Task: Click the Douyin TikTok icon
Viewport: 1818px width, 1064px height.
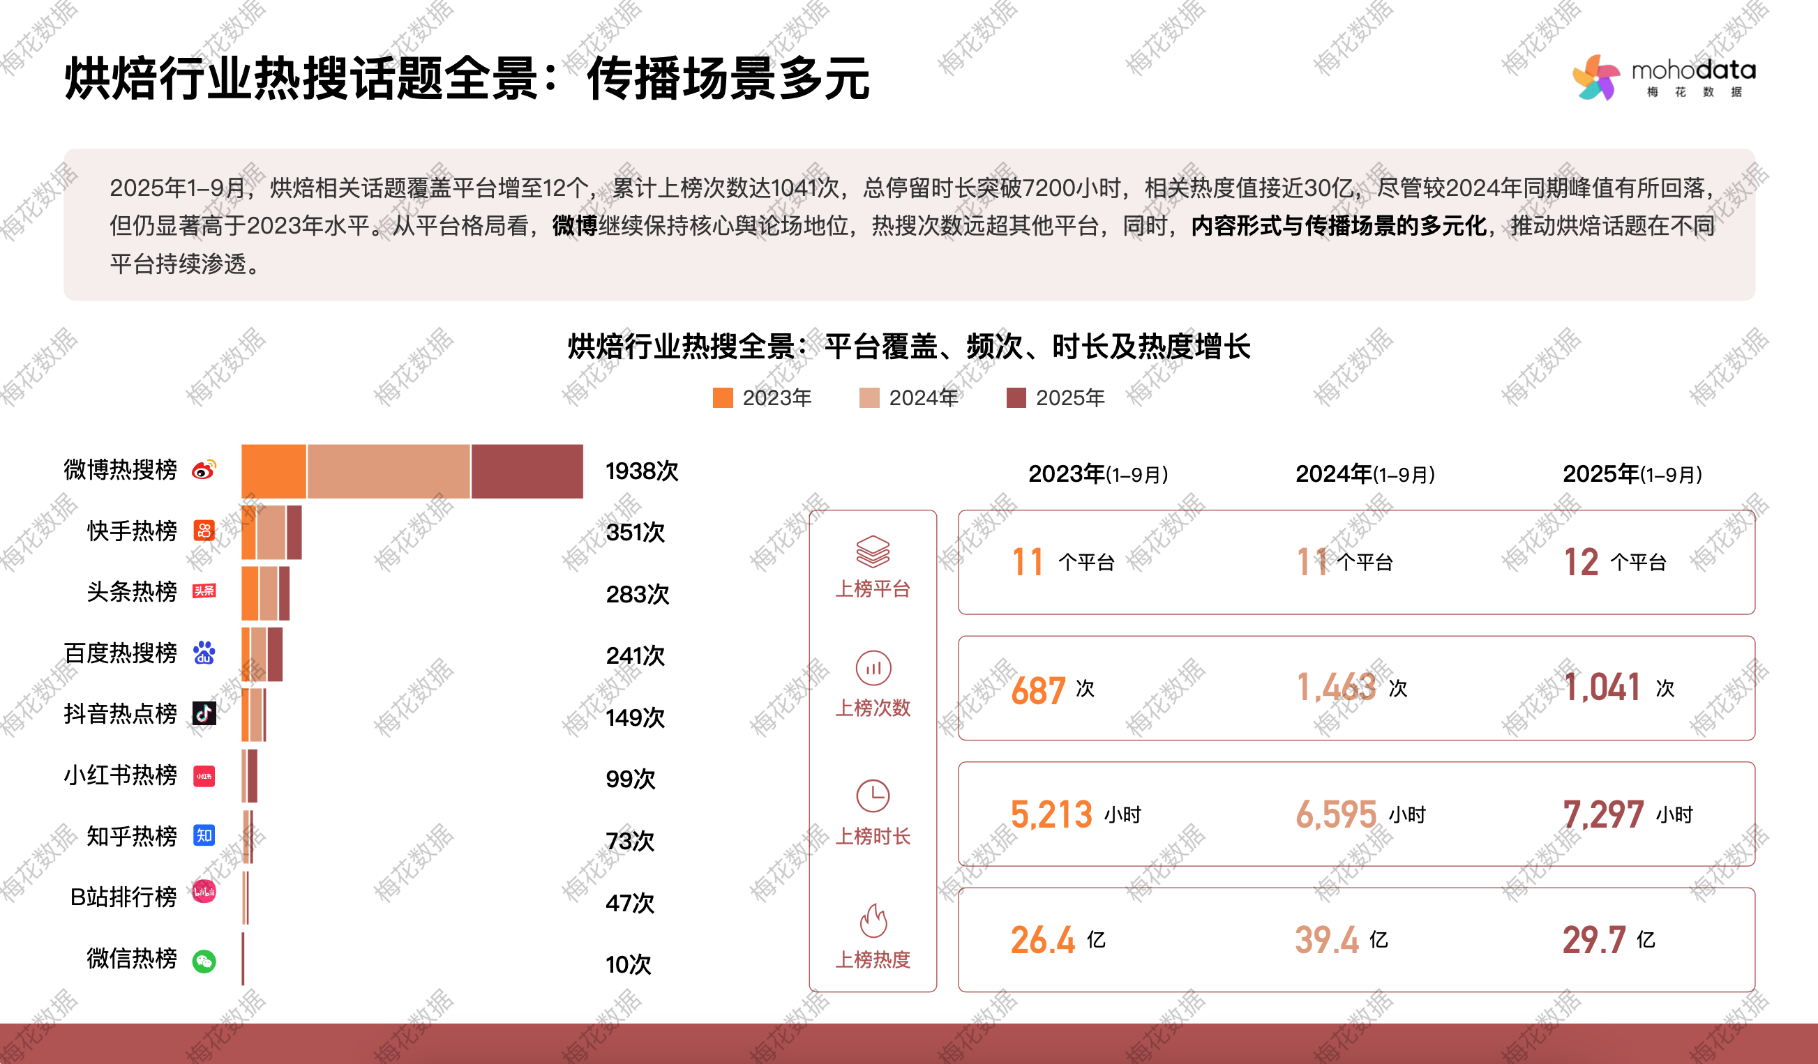Action: pos(204,714)
